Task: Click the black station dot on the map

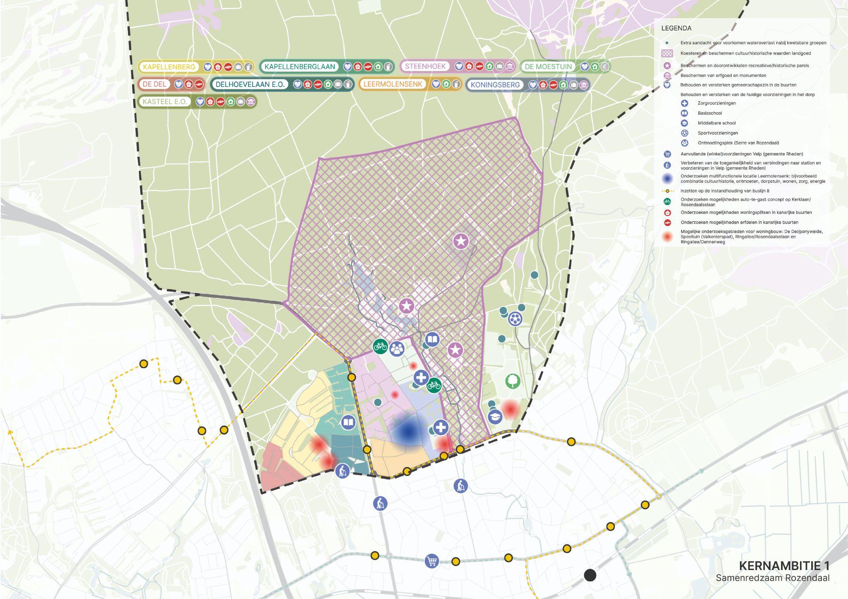Action: tap(590, 575)
